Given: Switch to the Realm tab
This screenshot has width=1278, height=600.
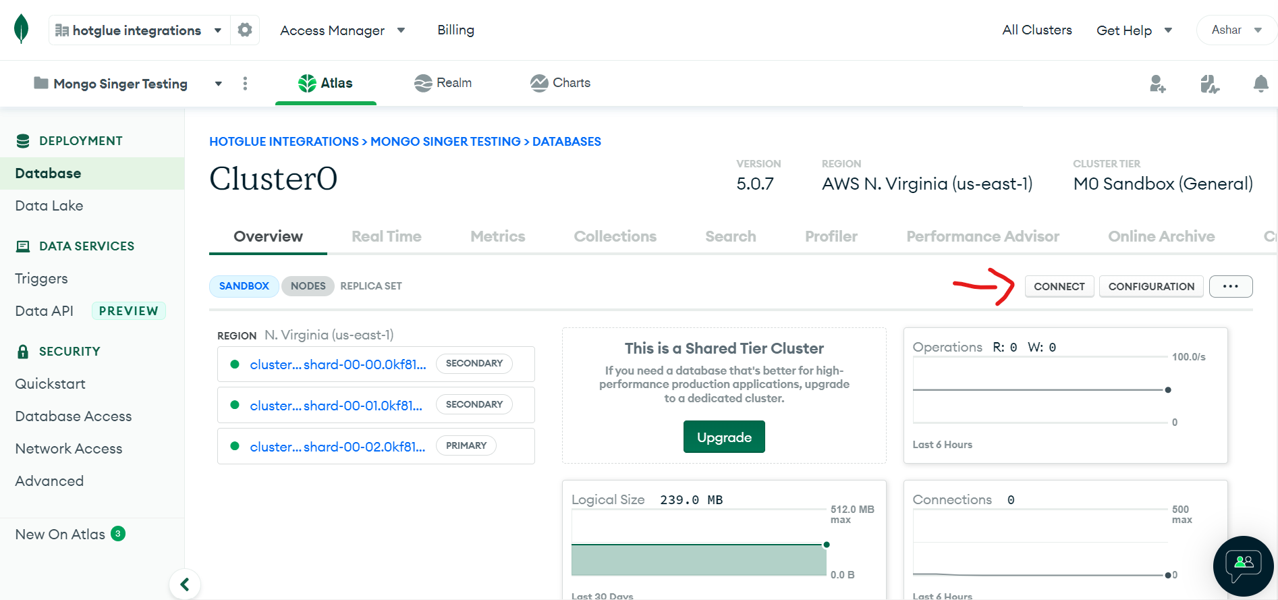Looking at the screenshot, I should 443,83.
